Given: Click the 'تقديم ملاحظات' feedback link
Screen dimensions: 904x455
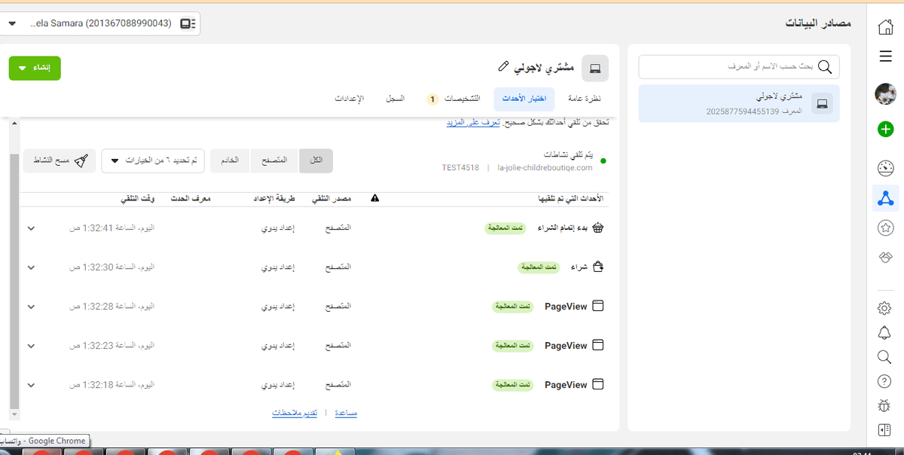Looking at the screenshot, I should [295, 412].
